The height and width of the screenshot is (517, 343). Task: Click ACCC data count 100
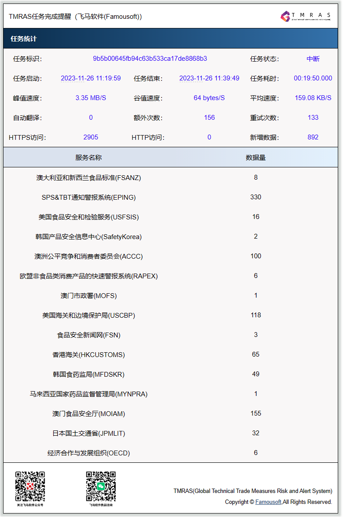[x=256, y=256]
